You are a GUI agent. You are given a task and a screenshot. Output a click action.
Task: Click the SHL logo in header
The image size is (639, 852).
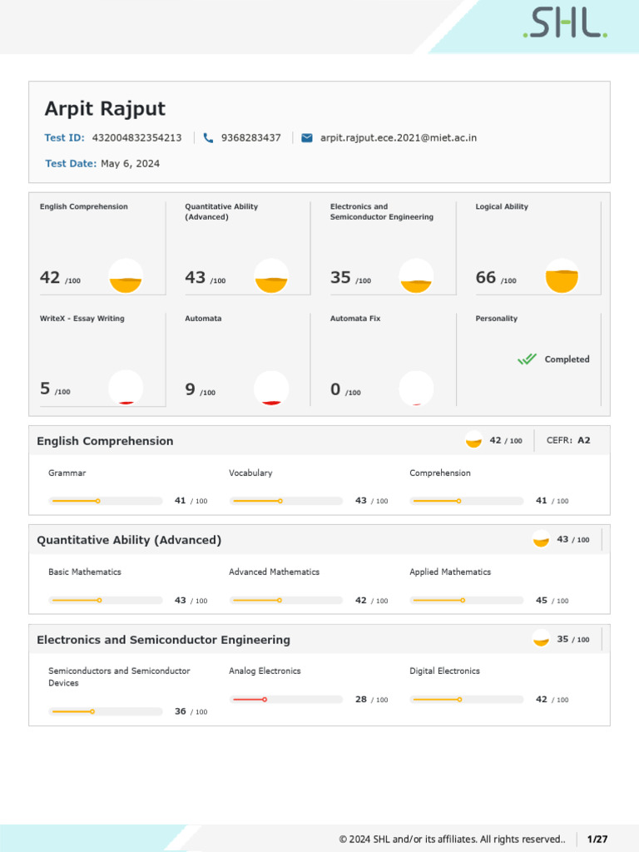(565, 23)
